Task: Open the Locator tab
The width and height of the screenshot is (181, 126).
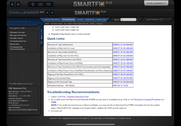Action: pos(80,20)
